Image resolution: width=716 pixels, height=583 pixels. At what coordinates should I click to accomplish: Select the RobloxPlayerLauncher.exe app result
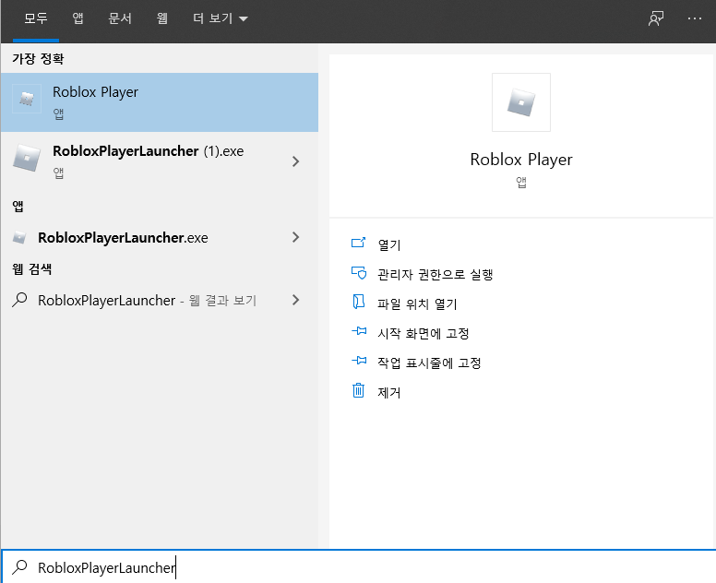(x=160, y=237)
